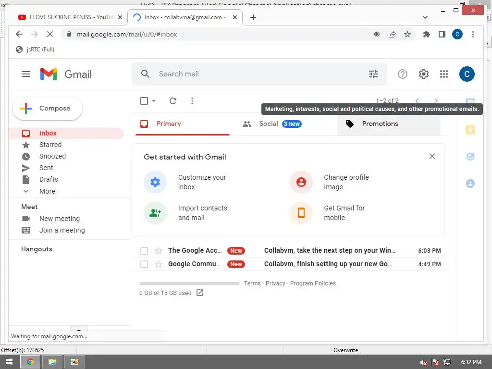Click the muted volume tray icon

(423, 362)
